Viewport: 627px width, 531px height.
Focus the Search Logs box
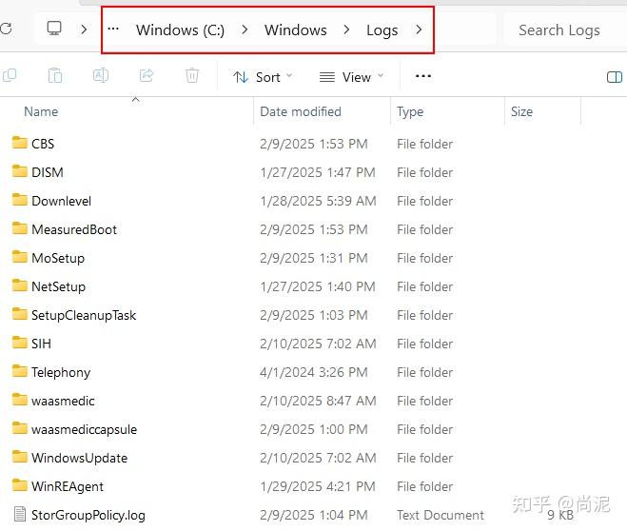(564, 30)
